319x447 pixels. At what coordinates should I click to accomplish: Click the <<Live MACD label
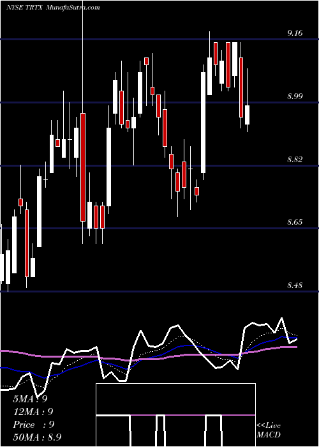(269, 430)
